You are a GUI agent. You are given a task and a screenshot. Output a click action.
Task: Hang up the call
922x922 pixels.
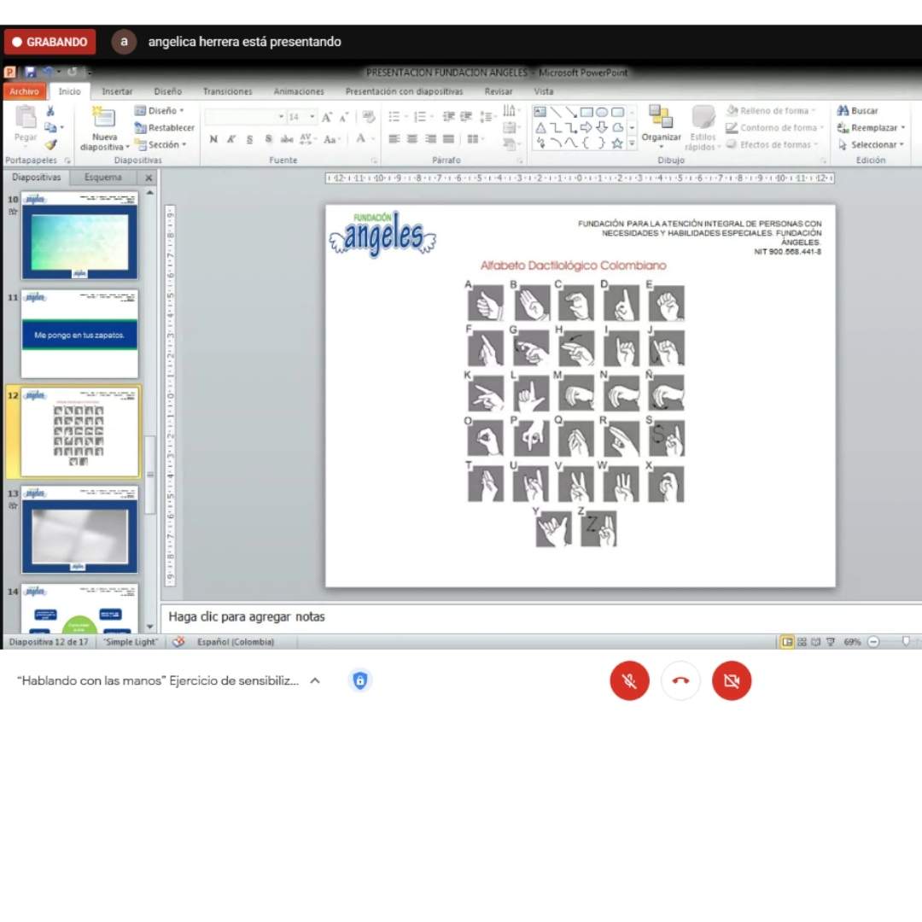point(680,680)
